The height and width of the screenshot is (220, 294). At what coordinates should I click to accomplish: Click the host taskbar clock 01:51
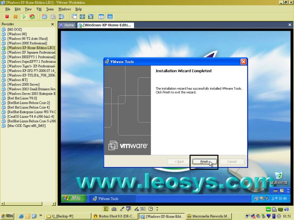point(287,216)
